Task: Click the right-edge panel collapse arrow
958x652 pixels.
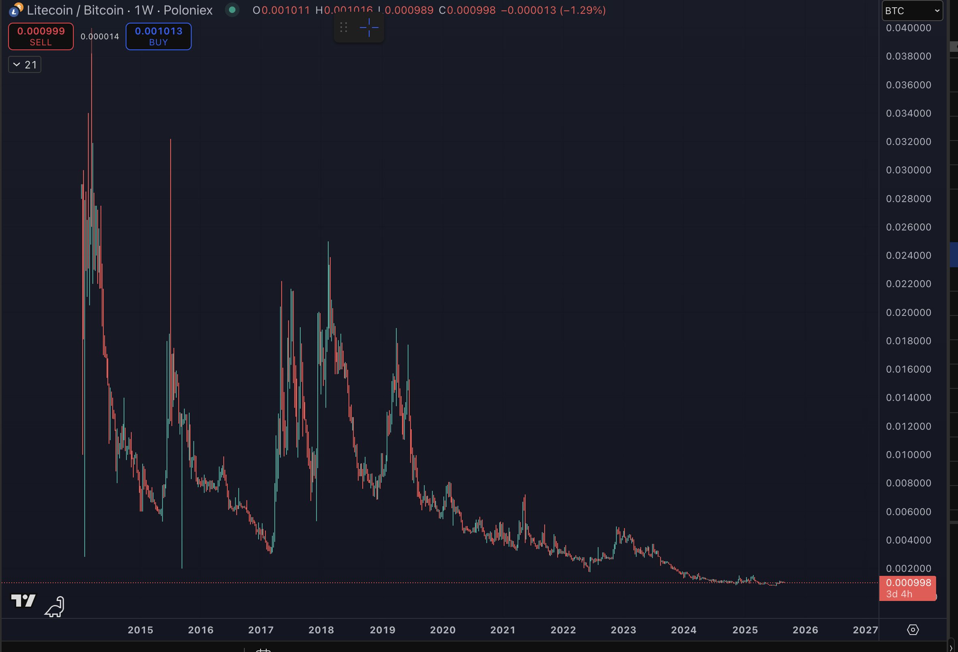Action: pyautogui.click(x=952, y=648)
